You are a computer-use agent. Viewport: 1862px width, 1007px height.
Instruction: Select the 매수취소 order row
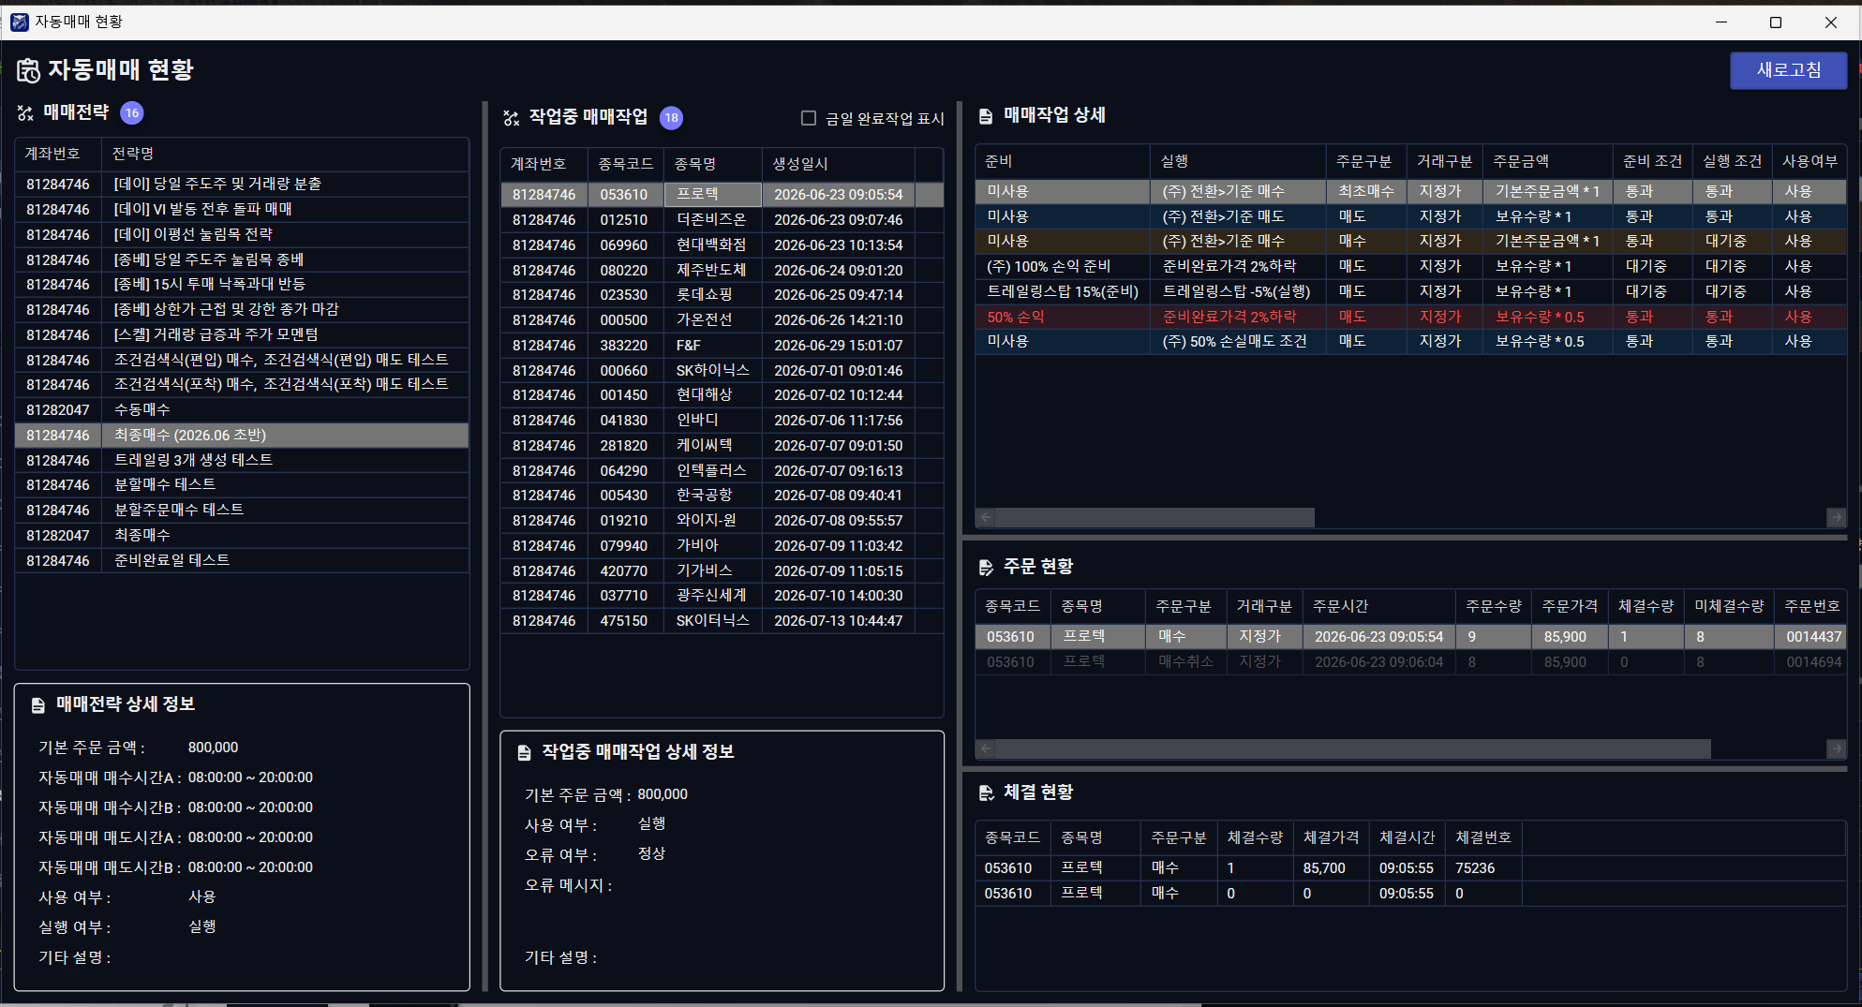tap(1410, 662)
